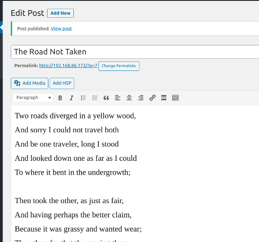
Task: Apply blockquote formatting
Action: point(106,98)
